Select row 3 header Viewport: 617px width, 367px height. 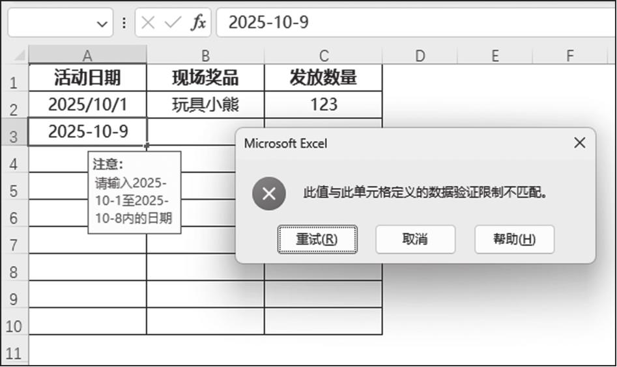[x=14, y=131]
